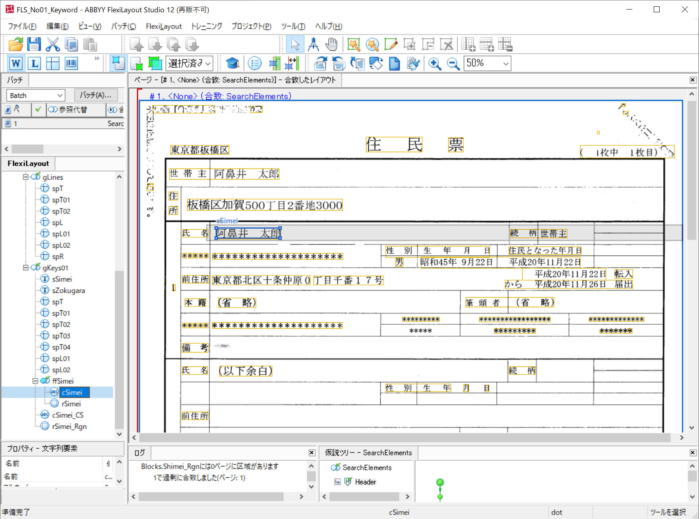Screen dimensions: 699x519
Task: Open the 選択済み dropdown
Action: click(189, 63)
